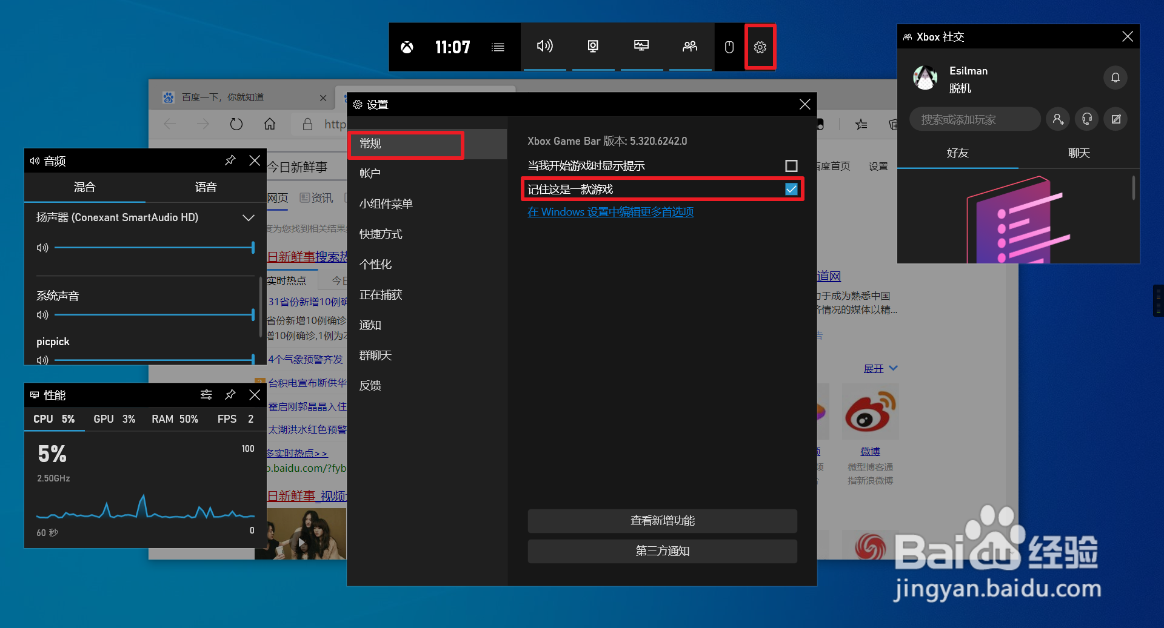Image resolution: width=1164 pixels, height=628 pixels.
Task: Mute the 系统声音 volume icon
Action: coord(42,314)
